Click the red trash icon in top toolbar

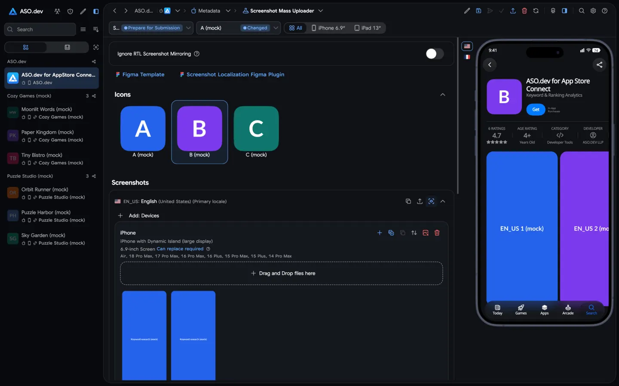[x=524, y=11]
